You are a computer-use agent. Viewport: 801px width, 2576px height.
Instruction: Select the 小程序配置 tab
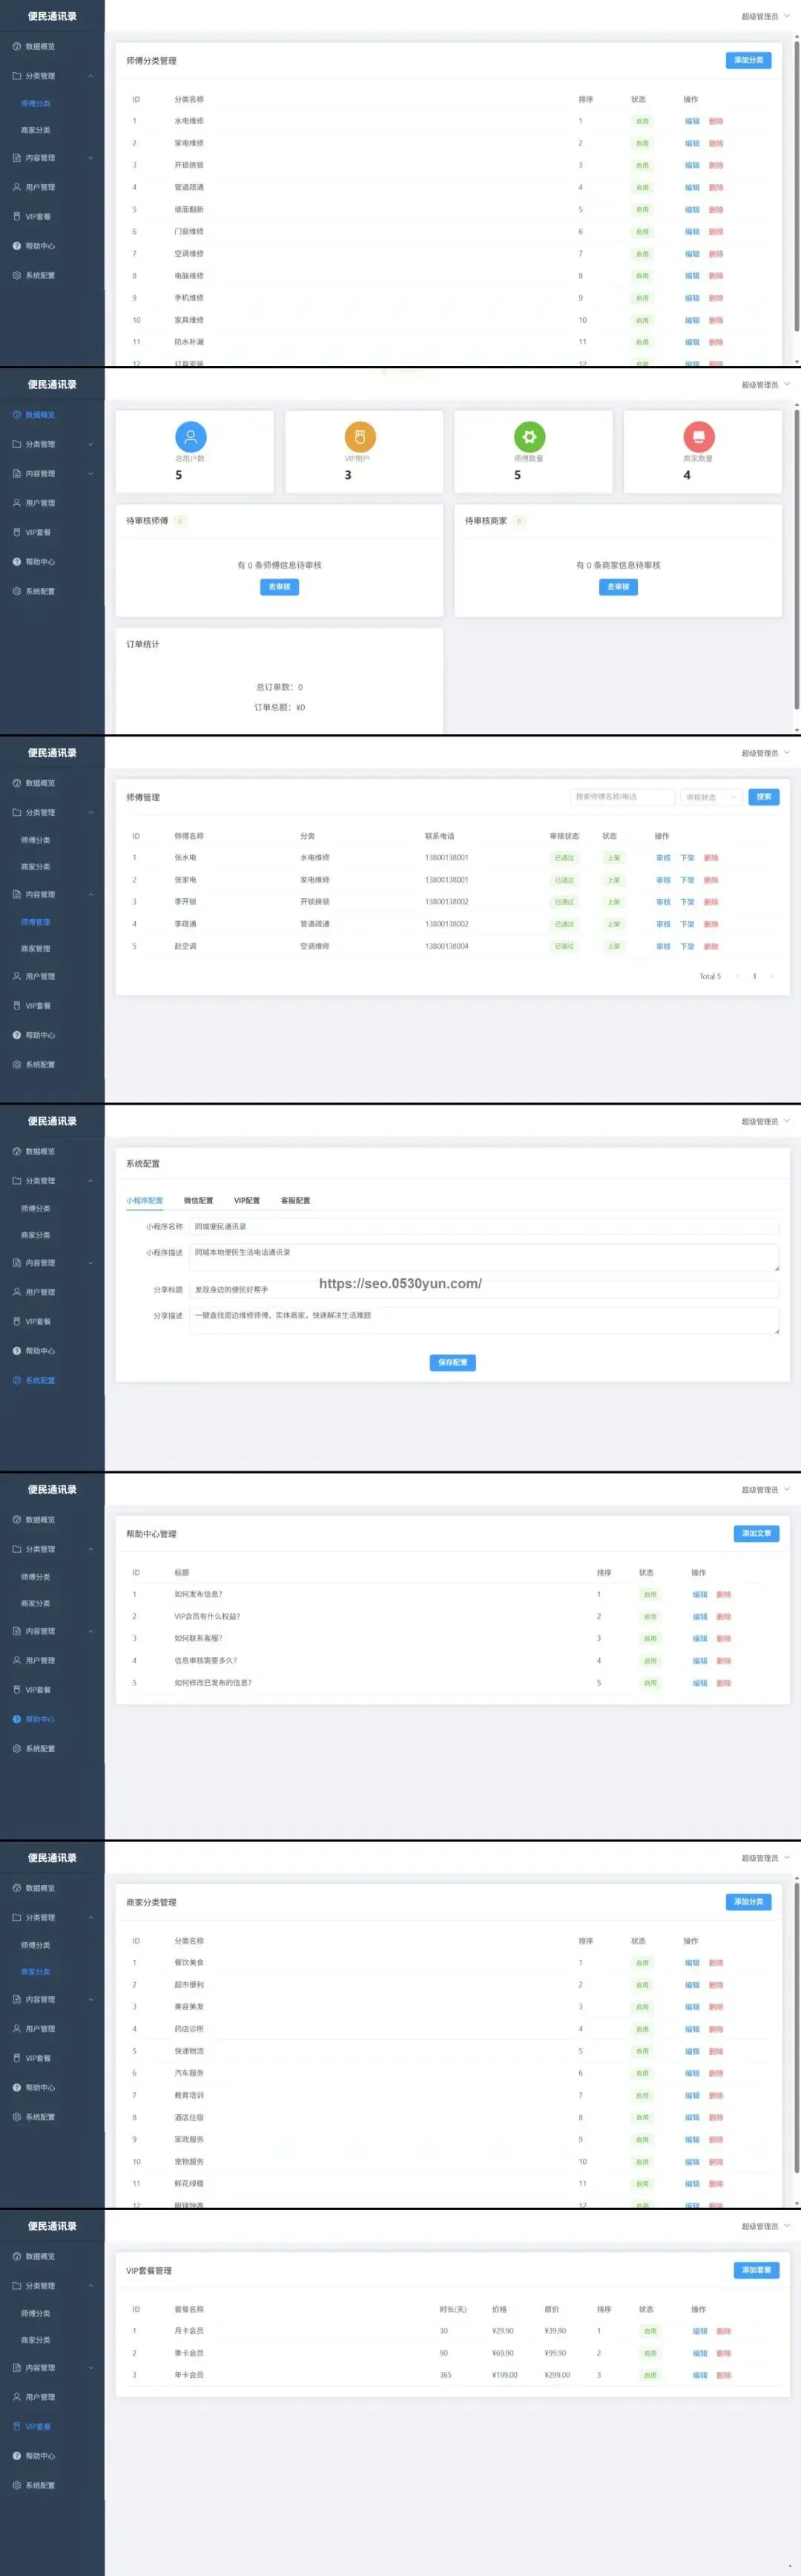[x=145, y=1201]
